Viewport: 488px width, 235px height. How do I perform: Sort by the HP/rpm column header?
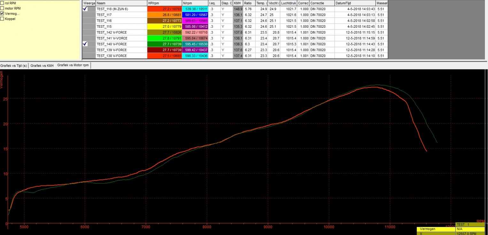point(164,3)
